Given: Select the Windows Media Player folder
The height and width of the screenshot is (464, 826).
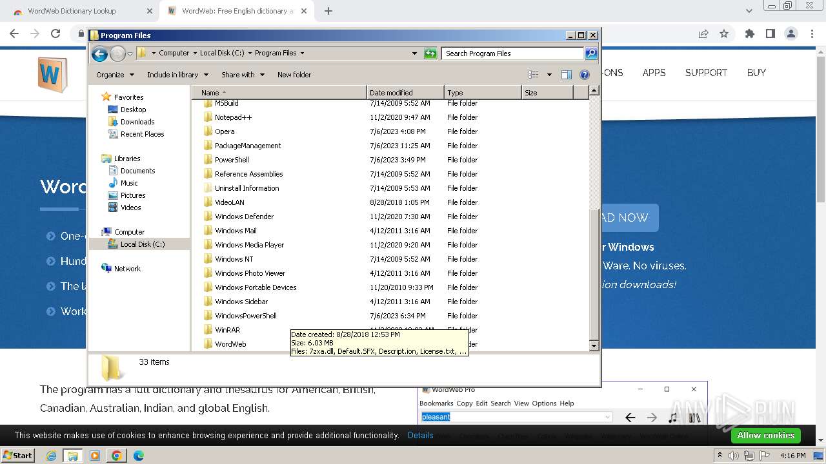Looking at the screenshot, I should coord(249,245).
